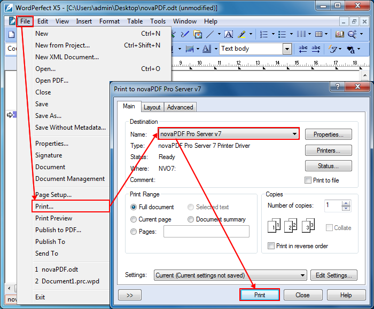Check the Collate checkbox
The height and width of the screenshot is (309, 374).
tap(329, 227)
